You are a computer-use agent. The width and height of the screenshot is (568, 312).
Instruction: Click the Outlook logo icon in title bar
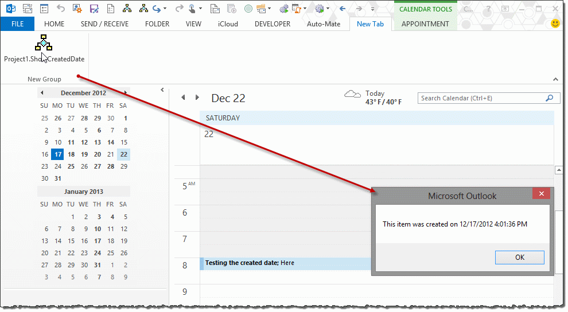coord(11,9)
